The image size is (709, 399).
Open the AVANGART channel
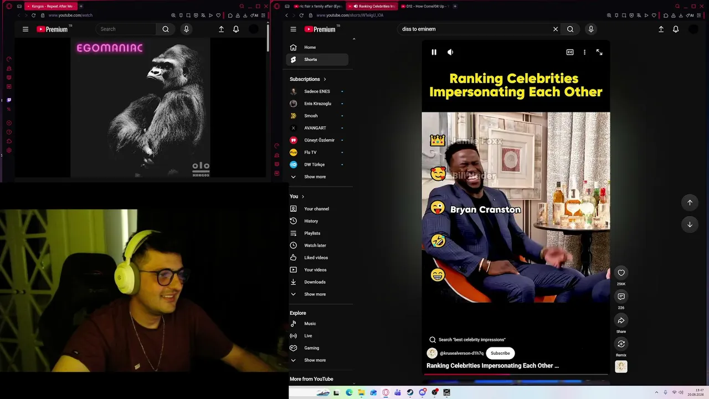click(317, 128)
